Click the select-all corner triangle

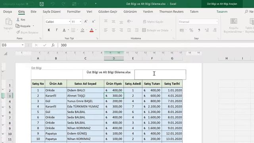tap(5, 54)
